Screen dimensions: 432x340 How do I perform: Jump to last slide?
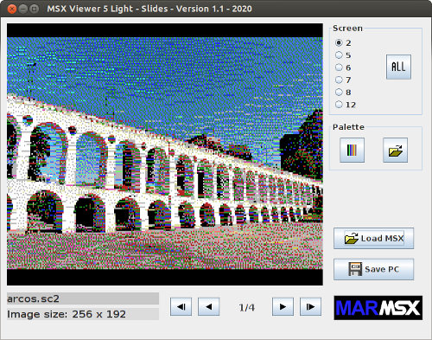point(311,307)
